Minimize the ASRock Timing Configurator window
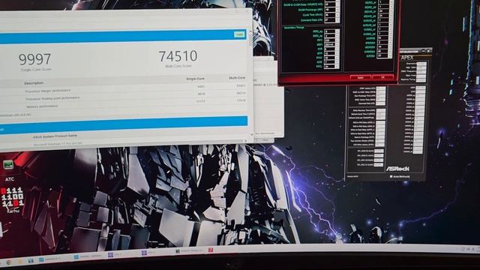Screen dimensions: 480x270 click(x=423, y=51)
